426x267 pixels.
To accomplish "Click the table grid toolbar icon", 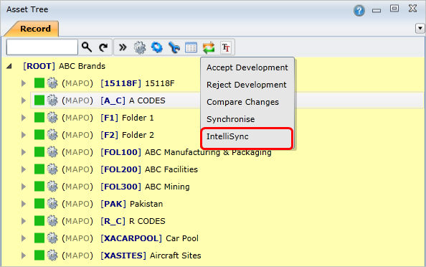I will point(191,47).
